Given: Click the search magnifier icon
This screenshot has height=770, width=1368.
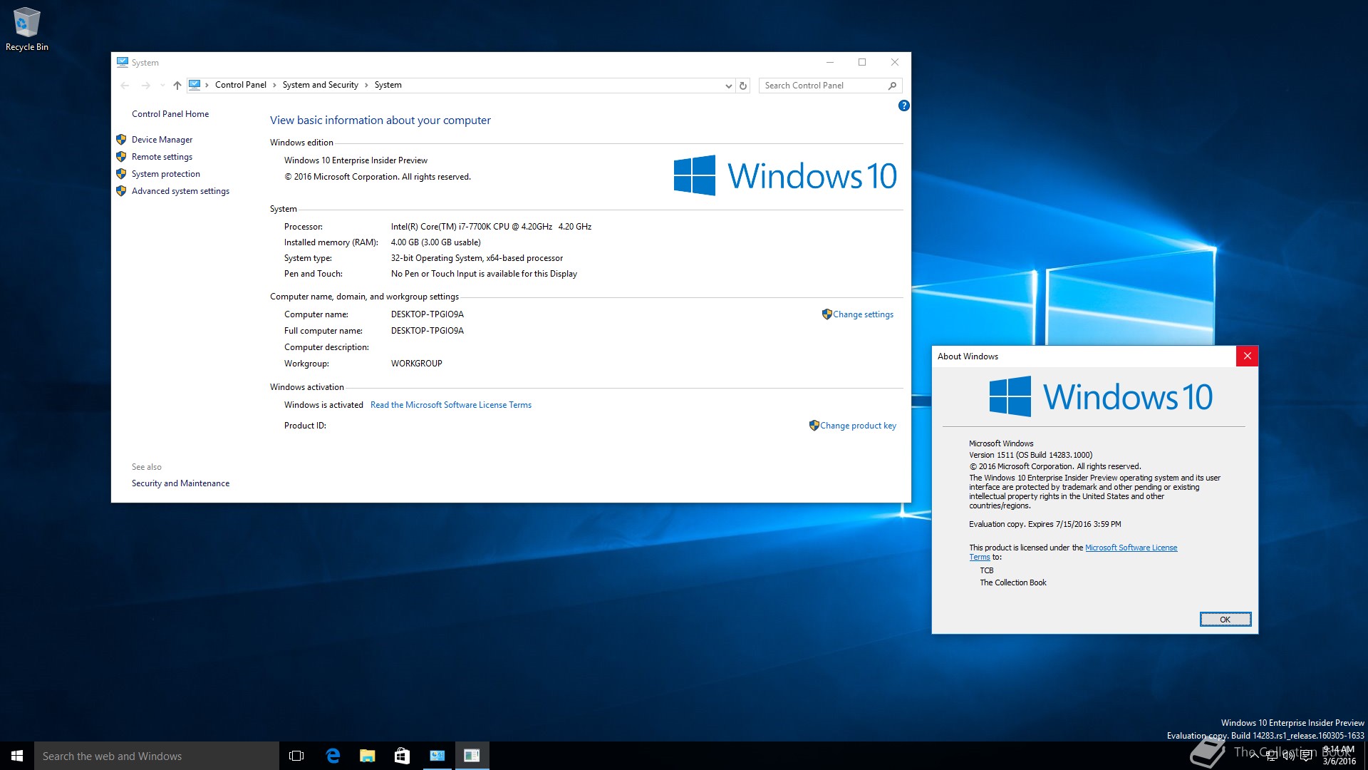Looking at the screenshot, I should pyautogui.click(x=892, y=86).
